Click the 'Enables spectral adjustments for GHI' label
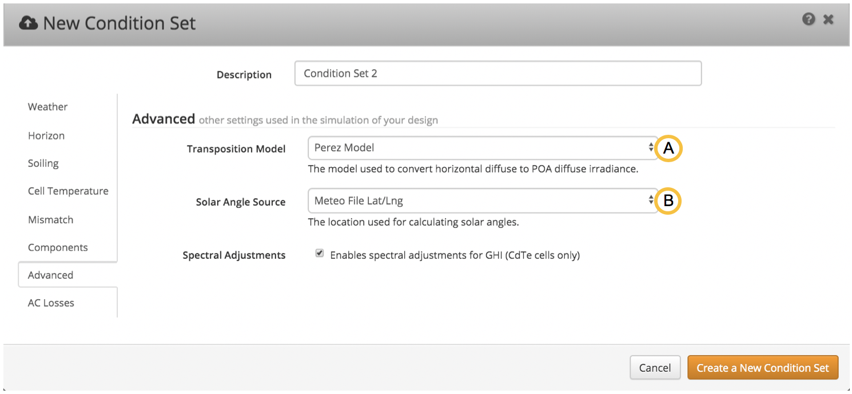 coord(455,255)
